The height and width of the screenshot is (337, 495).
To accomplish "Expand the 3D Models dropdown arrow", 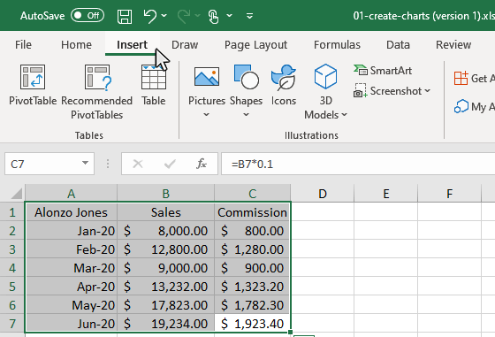I will tap(345, 115).
